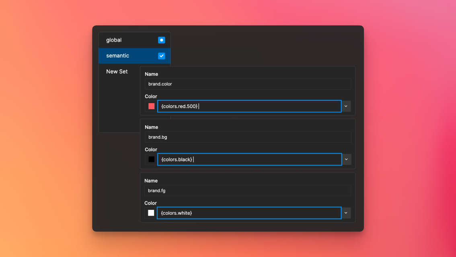
Task: Click the Name label above brand.fg
Action: pyautogui.click(x=151, y=180)
